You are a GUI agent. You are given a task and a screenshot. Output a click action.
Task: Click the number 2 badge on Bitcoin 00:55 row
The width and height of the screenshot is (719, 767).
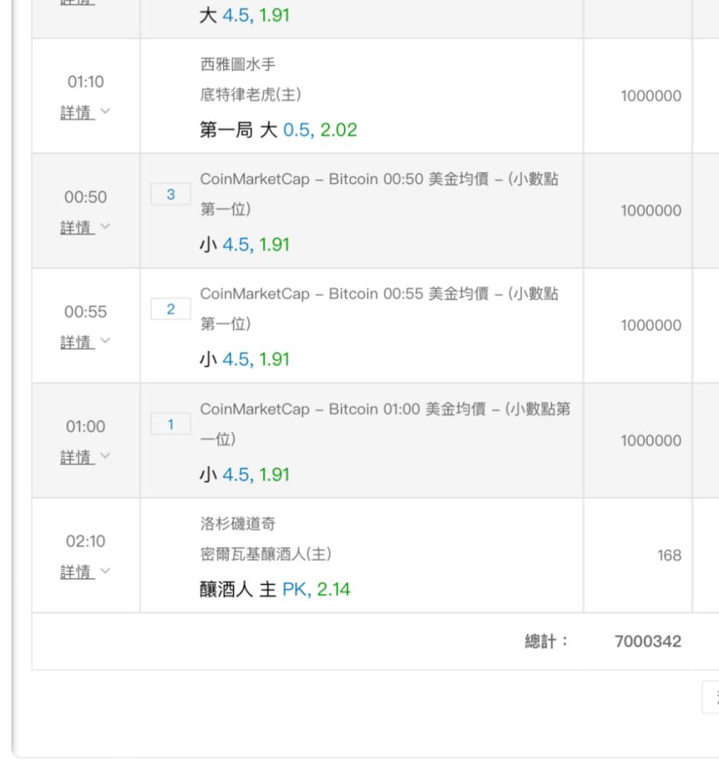coord(171,309)
